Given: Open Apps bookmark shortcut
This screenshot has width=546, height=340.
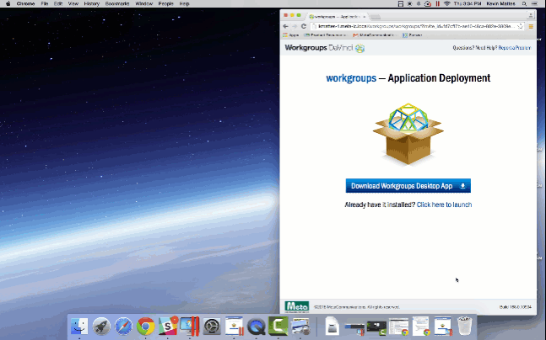Looking at the screenshot, I should [x=291, y=35].
